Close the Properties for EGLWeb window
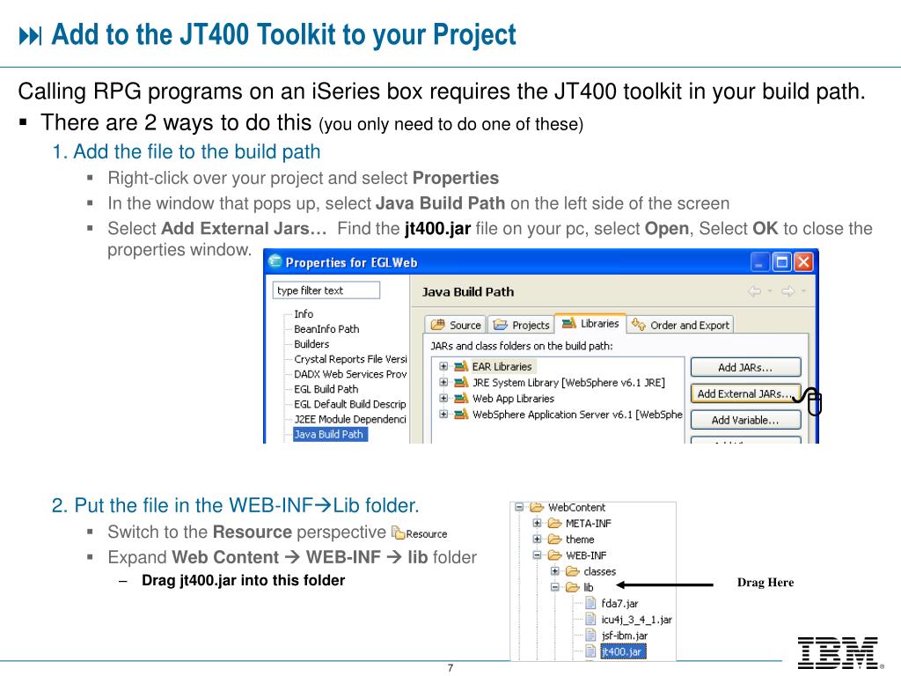901x676 pixels. pos(803,262)
